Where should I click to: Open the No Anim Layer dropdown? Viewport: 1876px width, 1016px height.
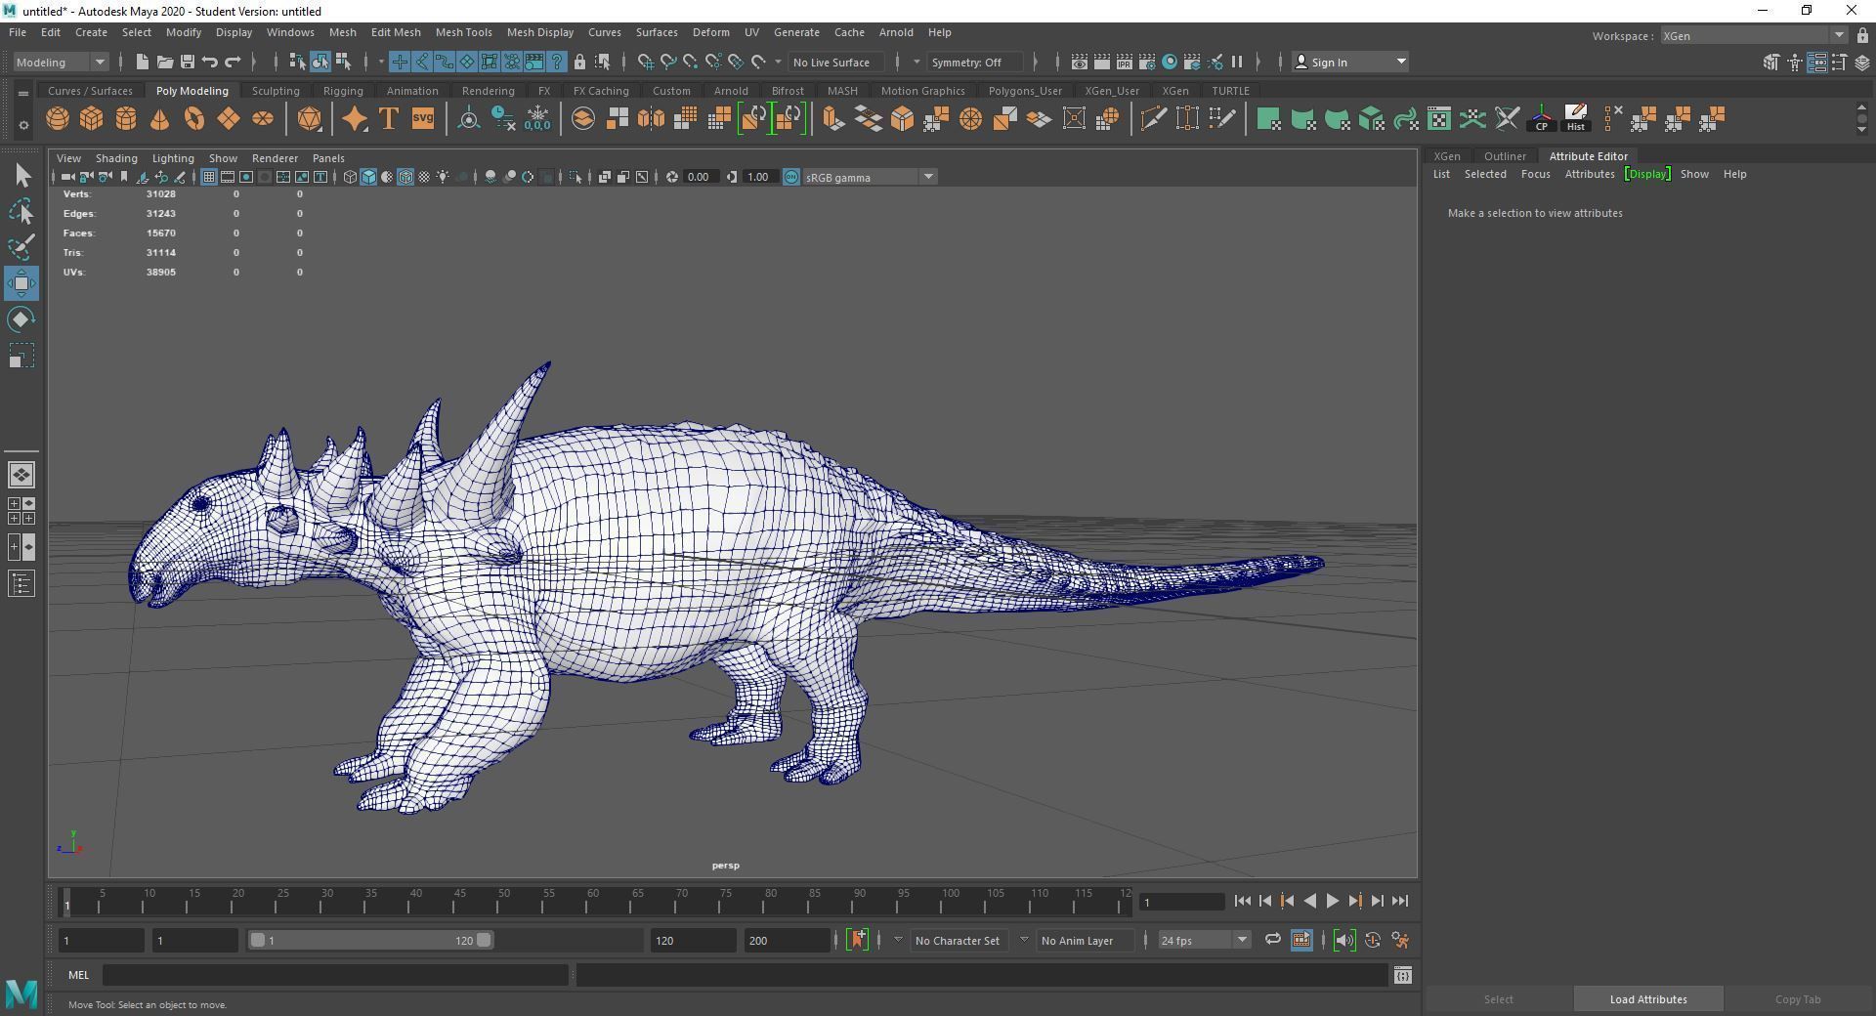(1084, 940)
